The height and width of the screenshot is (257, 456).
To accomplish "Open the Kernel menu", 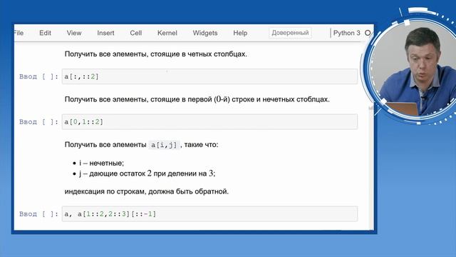I will [167, 33].
